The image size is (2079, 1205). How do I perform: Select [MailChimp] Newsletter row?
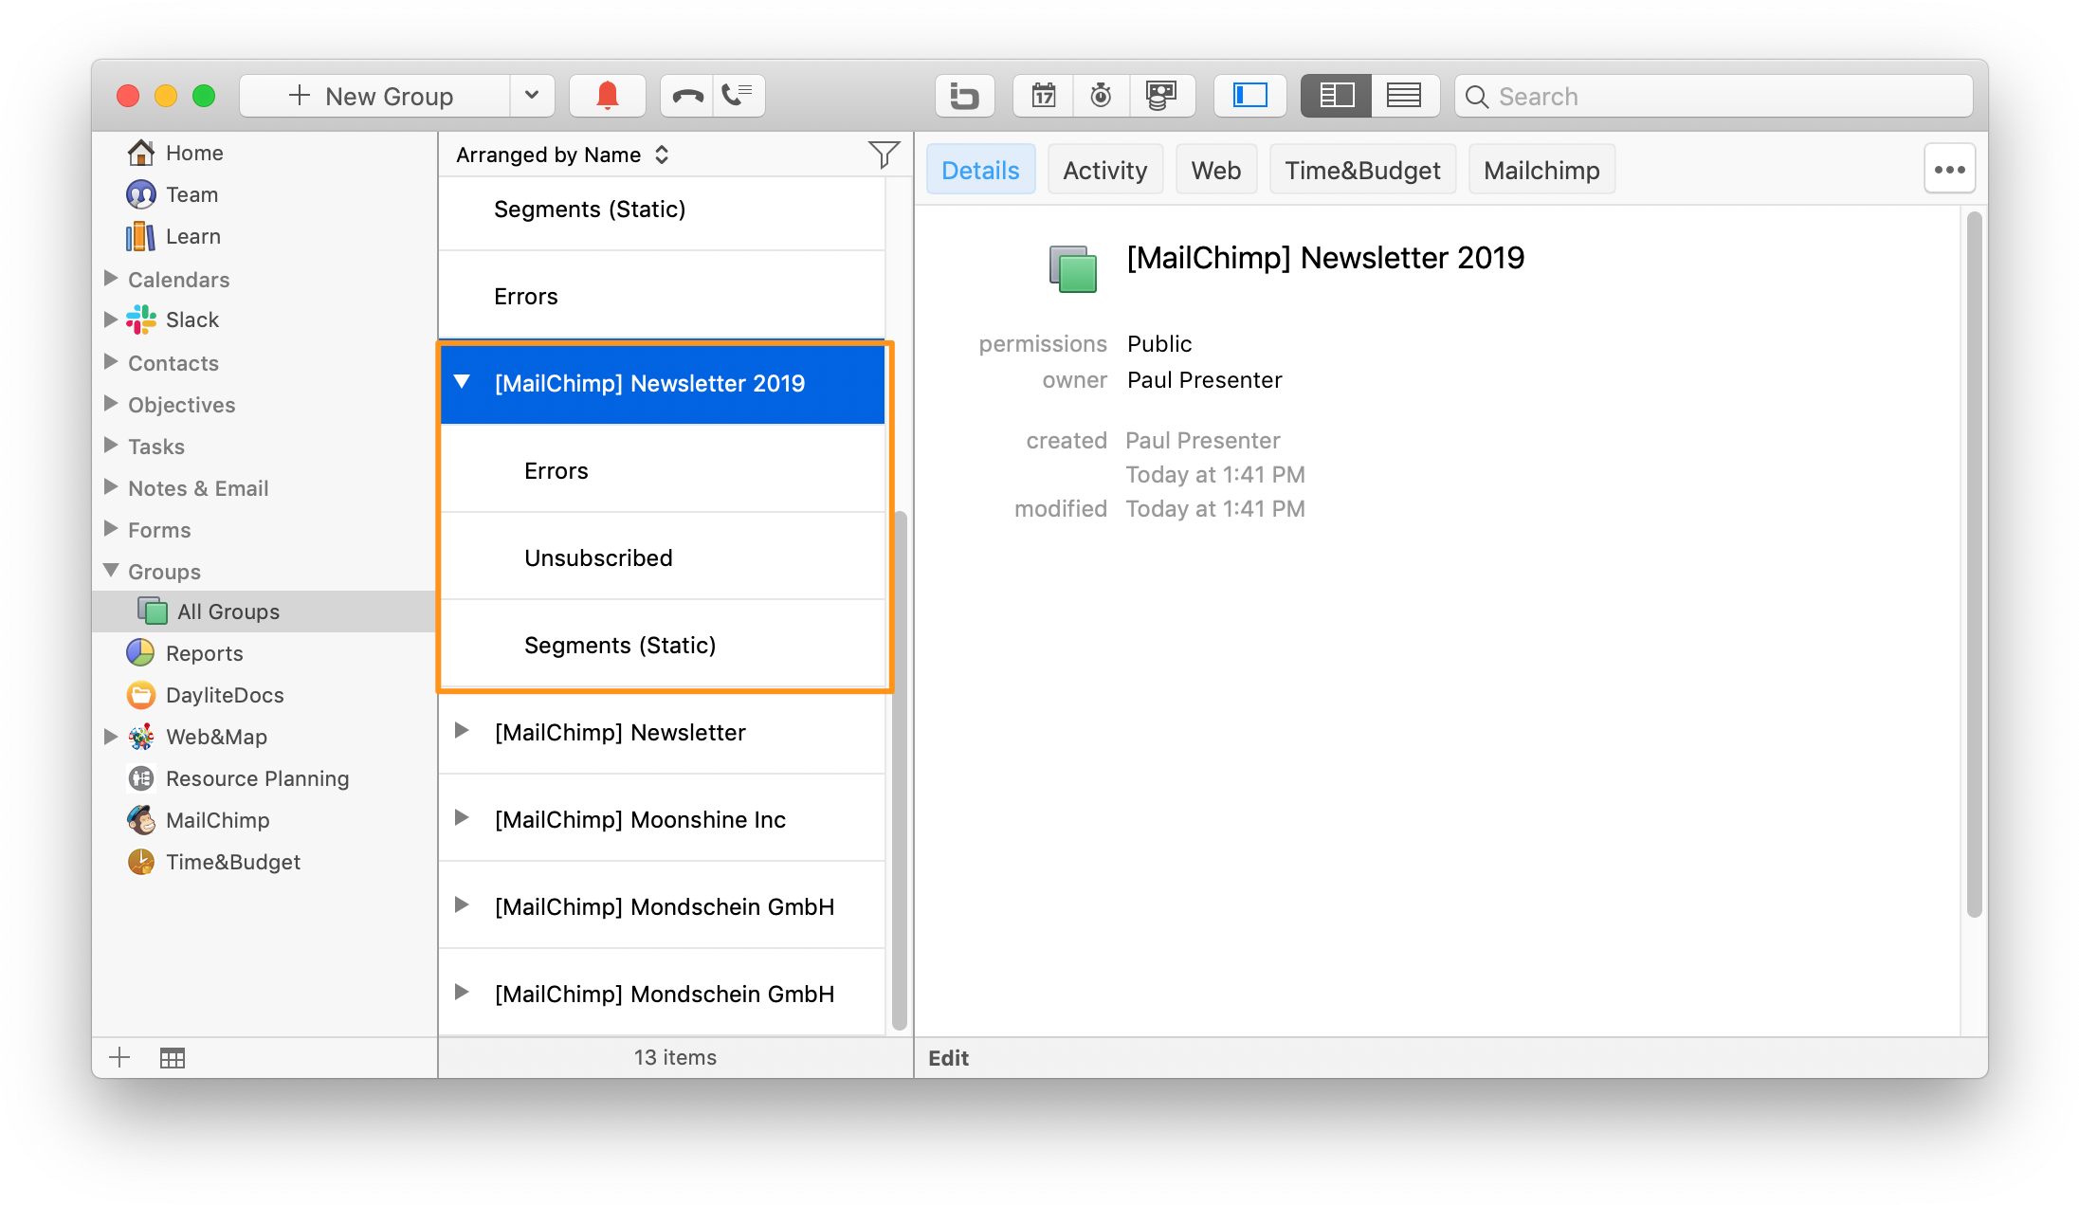[663, 732]
